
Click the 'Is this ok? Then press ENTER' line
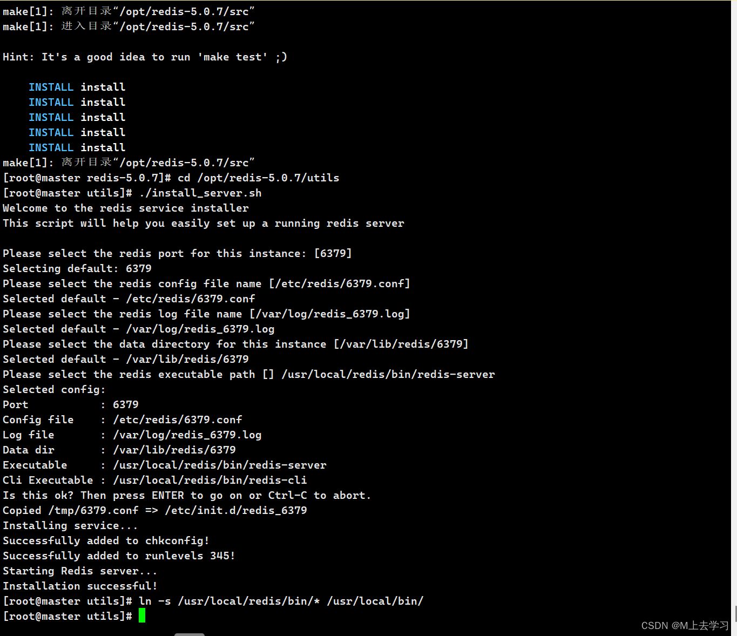pyautogui.click(x=187, y=495)
